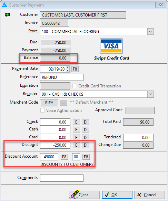Toggle the Voice Authorization checkbox
The image size is (168, 201).
pos(42,110)
